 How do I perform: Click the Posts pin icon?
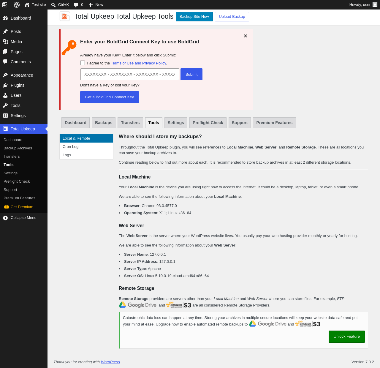tap(5, 31)
